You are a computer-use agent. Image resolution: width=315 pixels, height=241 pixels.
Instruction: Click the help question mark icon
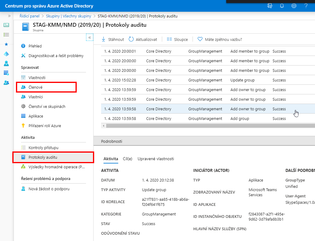click(x=306, y=6)
